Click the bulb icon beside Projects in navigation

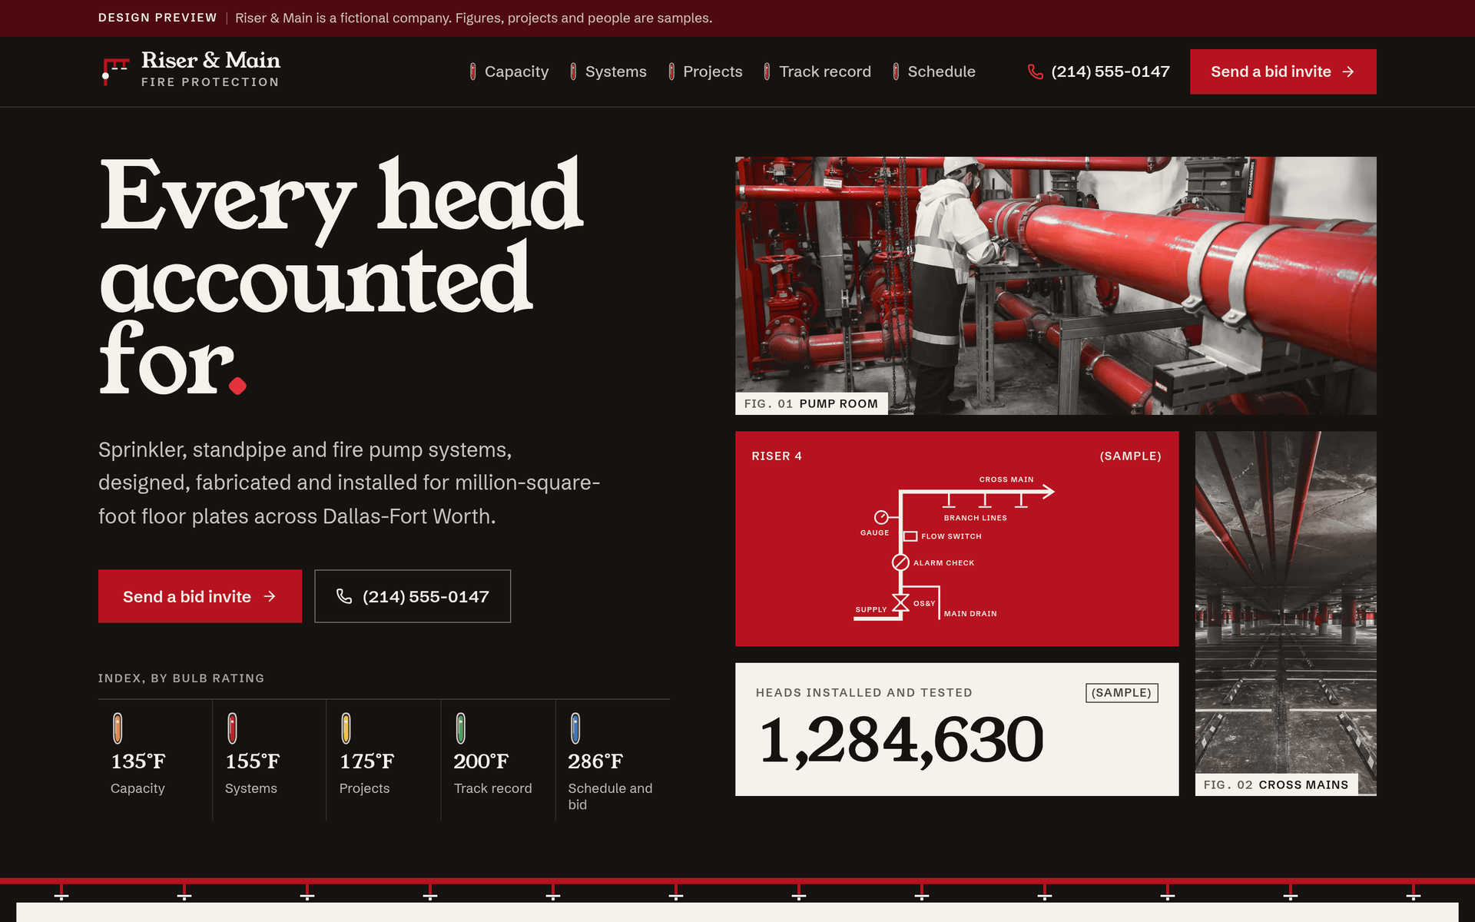coord(671,71)
